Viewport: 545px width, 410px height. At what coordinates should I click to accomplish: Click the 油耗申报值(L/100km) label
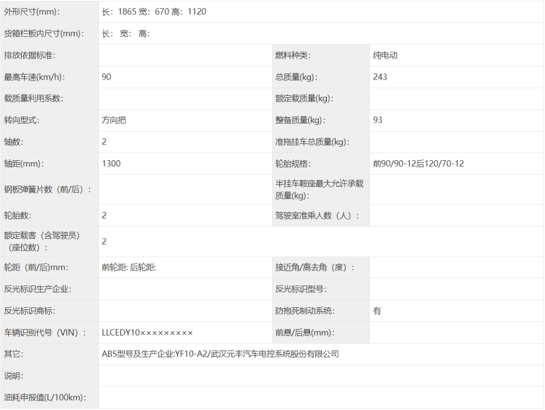tap(45, 397)
